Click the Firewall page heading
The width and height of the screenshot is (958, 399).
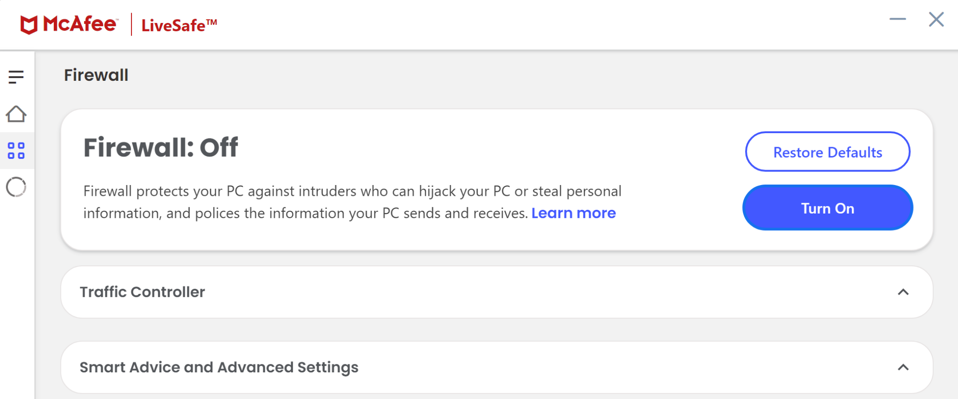96,75
